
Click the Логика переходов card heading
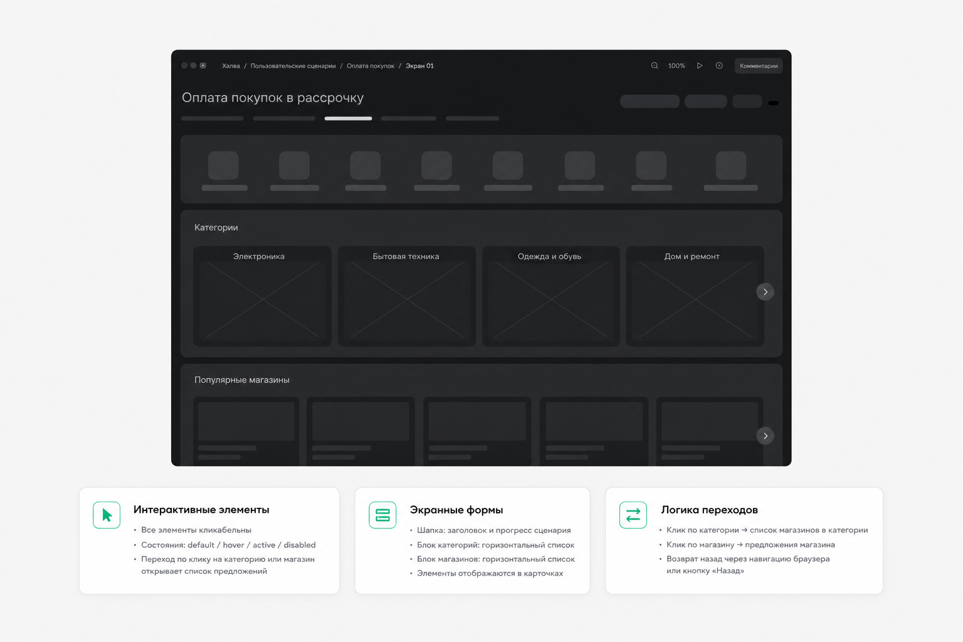coord(709,510)
